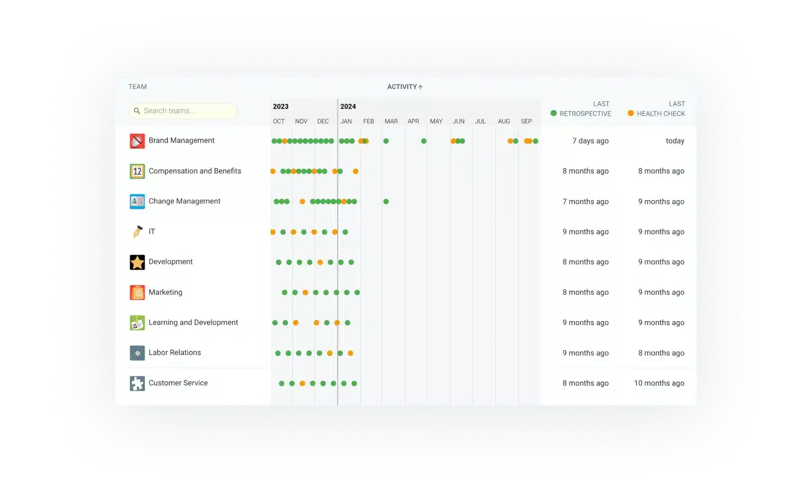
Task: Select the FEB month label
Action: point(368,121)
